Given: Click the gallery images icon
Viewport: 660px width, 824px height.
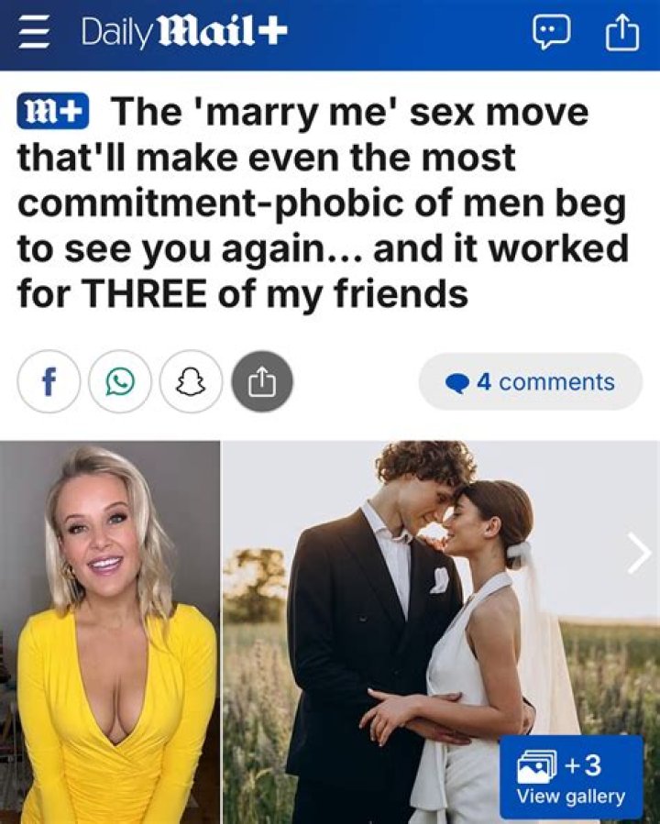Looking at the screenshot, I should [537, 764].
